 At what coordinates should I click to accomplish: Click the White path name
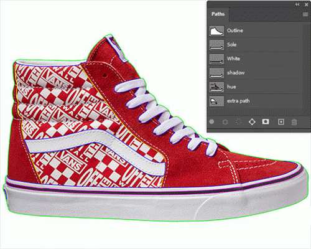tap(233, 59)
